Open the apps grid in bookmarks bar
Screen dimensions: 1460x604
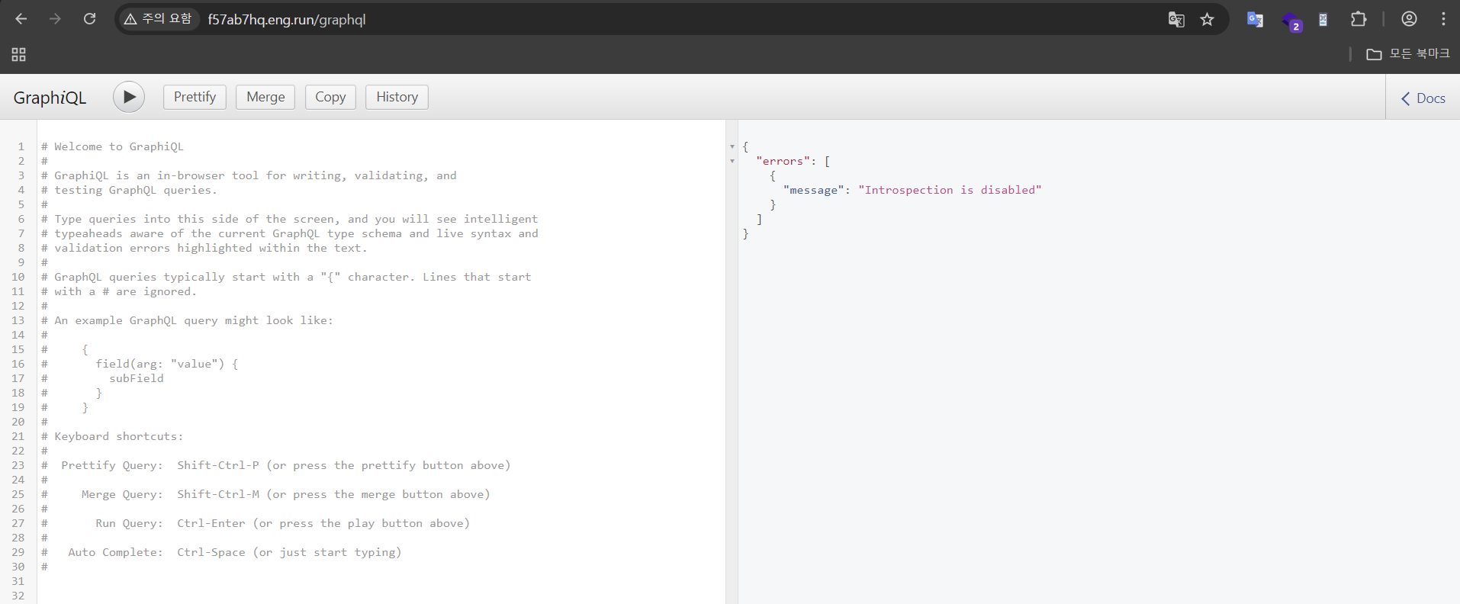[19, 54]
